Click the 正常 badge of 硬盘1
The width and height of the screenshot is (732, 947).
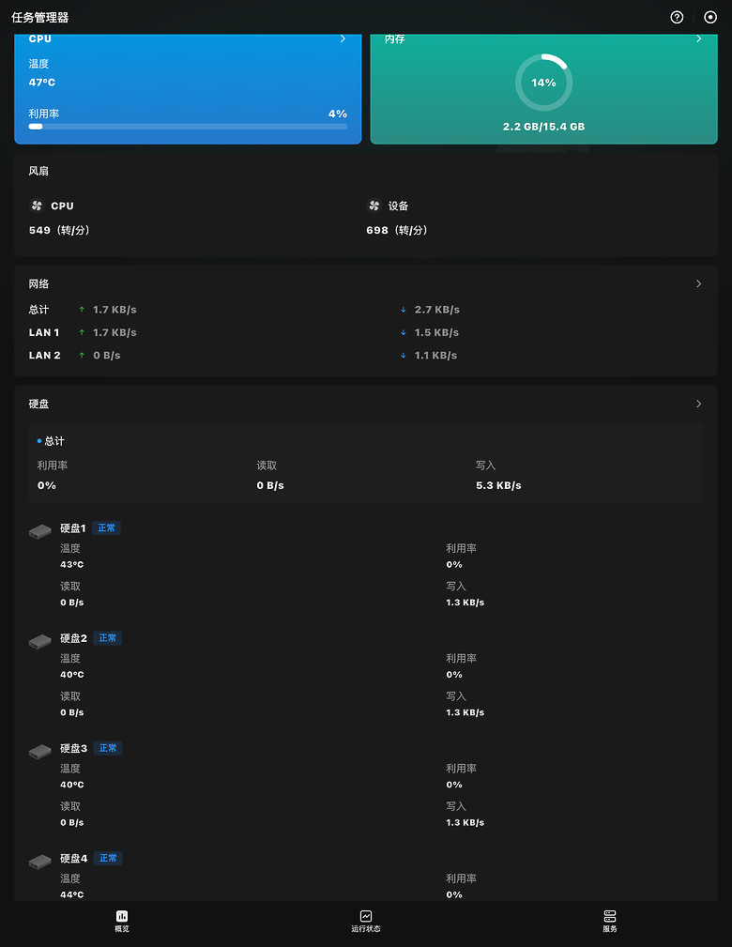(x=106, y=527)
